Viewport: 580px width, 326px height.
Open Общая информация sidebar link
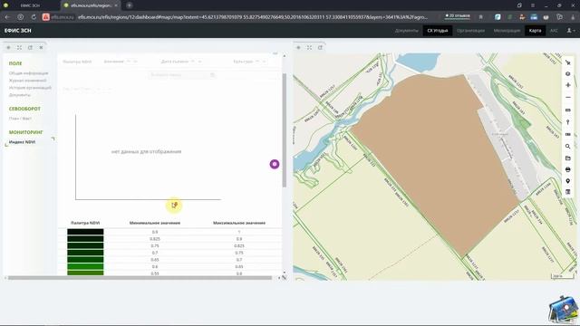28,73
